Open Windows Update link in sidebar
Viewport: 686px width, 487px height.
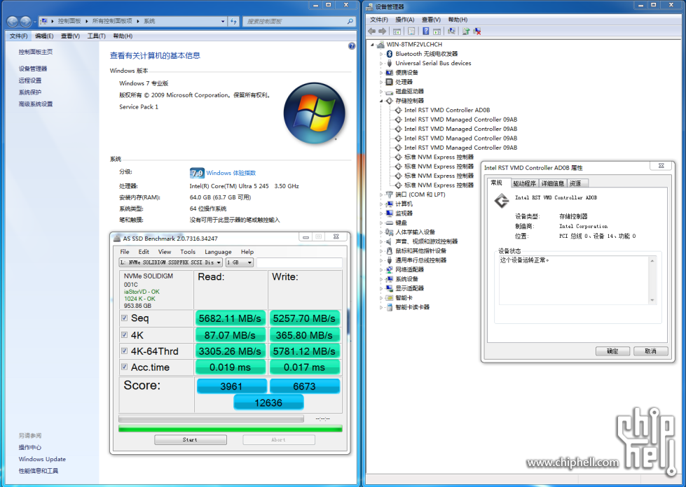(42, 459)
